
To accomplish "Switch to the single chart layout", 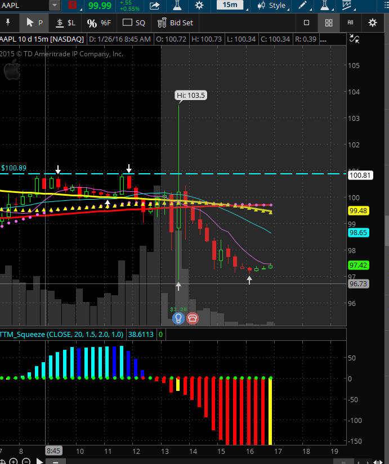I will point(307,23).
